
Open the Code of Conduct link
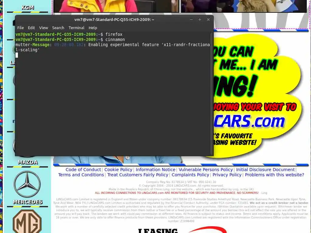83,170
